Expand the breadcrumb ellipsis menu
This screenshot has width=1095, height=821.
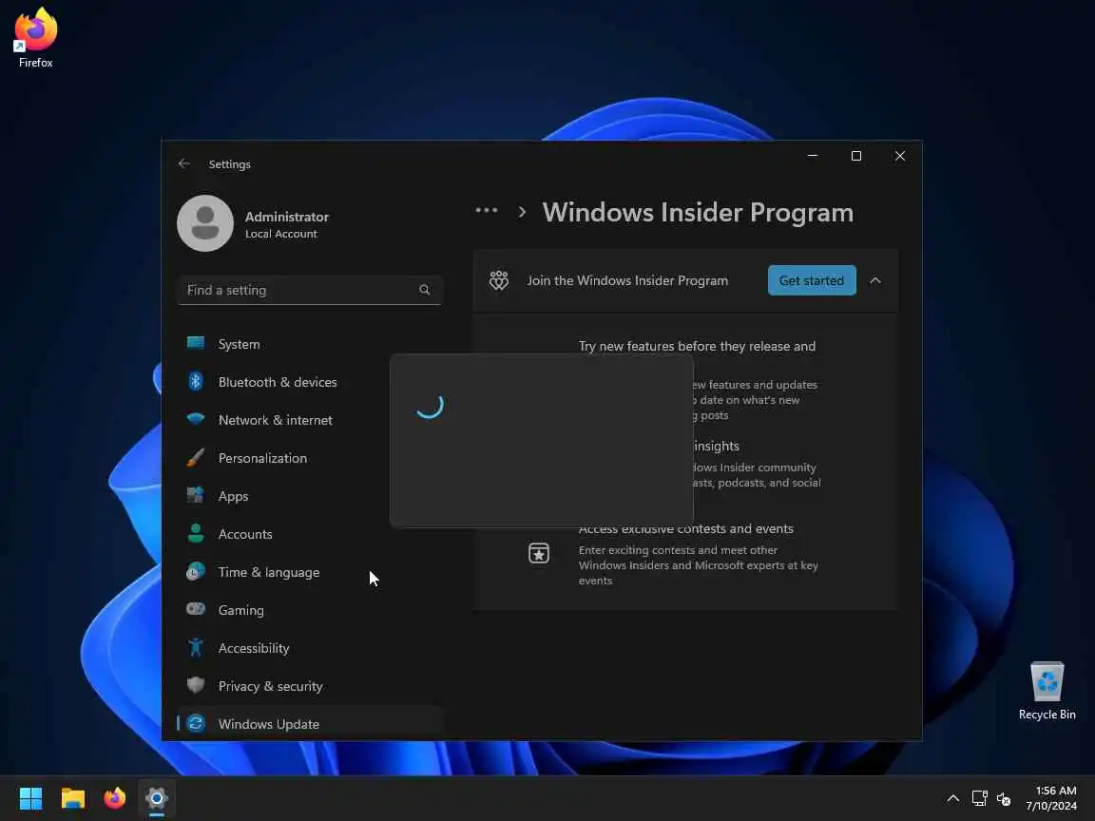click(487, 210)
